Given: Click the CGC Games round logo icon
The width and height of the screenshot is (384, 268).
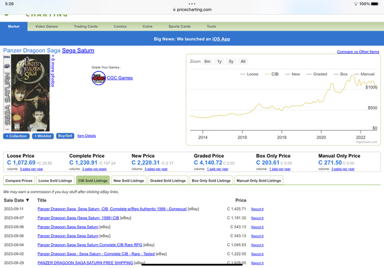Looking at the screenshot, I should (x=98, y=78).
